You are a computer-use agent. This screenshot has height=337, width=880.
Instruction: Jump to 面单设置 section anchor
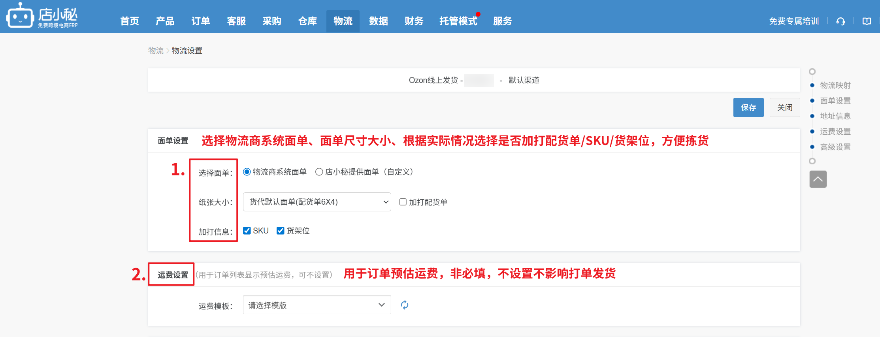[835, 101]
